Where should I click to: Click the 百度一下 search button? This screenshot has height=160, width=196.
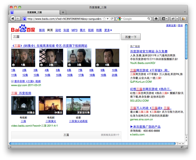[131, 37]
